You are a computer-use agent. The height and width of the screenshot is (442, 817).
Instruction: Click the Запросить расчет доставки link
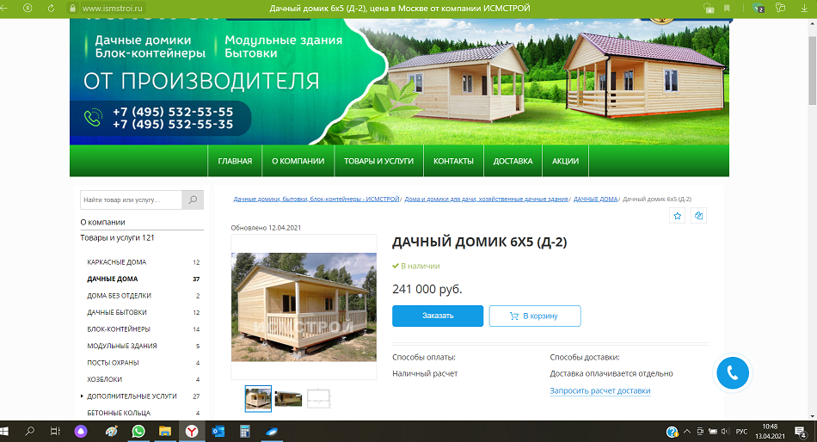tap(600, 390)
